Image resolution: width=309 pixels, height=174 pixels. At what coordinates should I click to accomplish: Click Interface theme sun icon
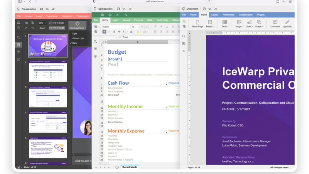pyautogui.click(x=78, y=24)
